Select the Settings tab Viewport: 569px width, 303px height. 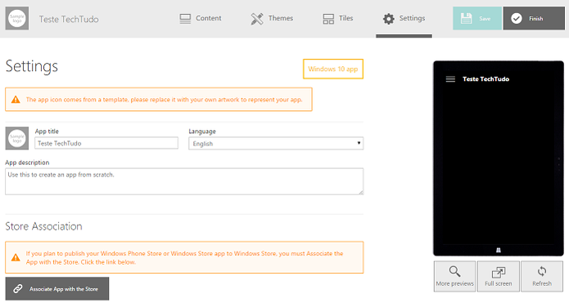coord(404,19)
